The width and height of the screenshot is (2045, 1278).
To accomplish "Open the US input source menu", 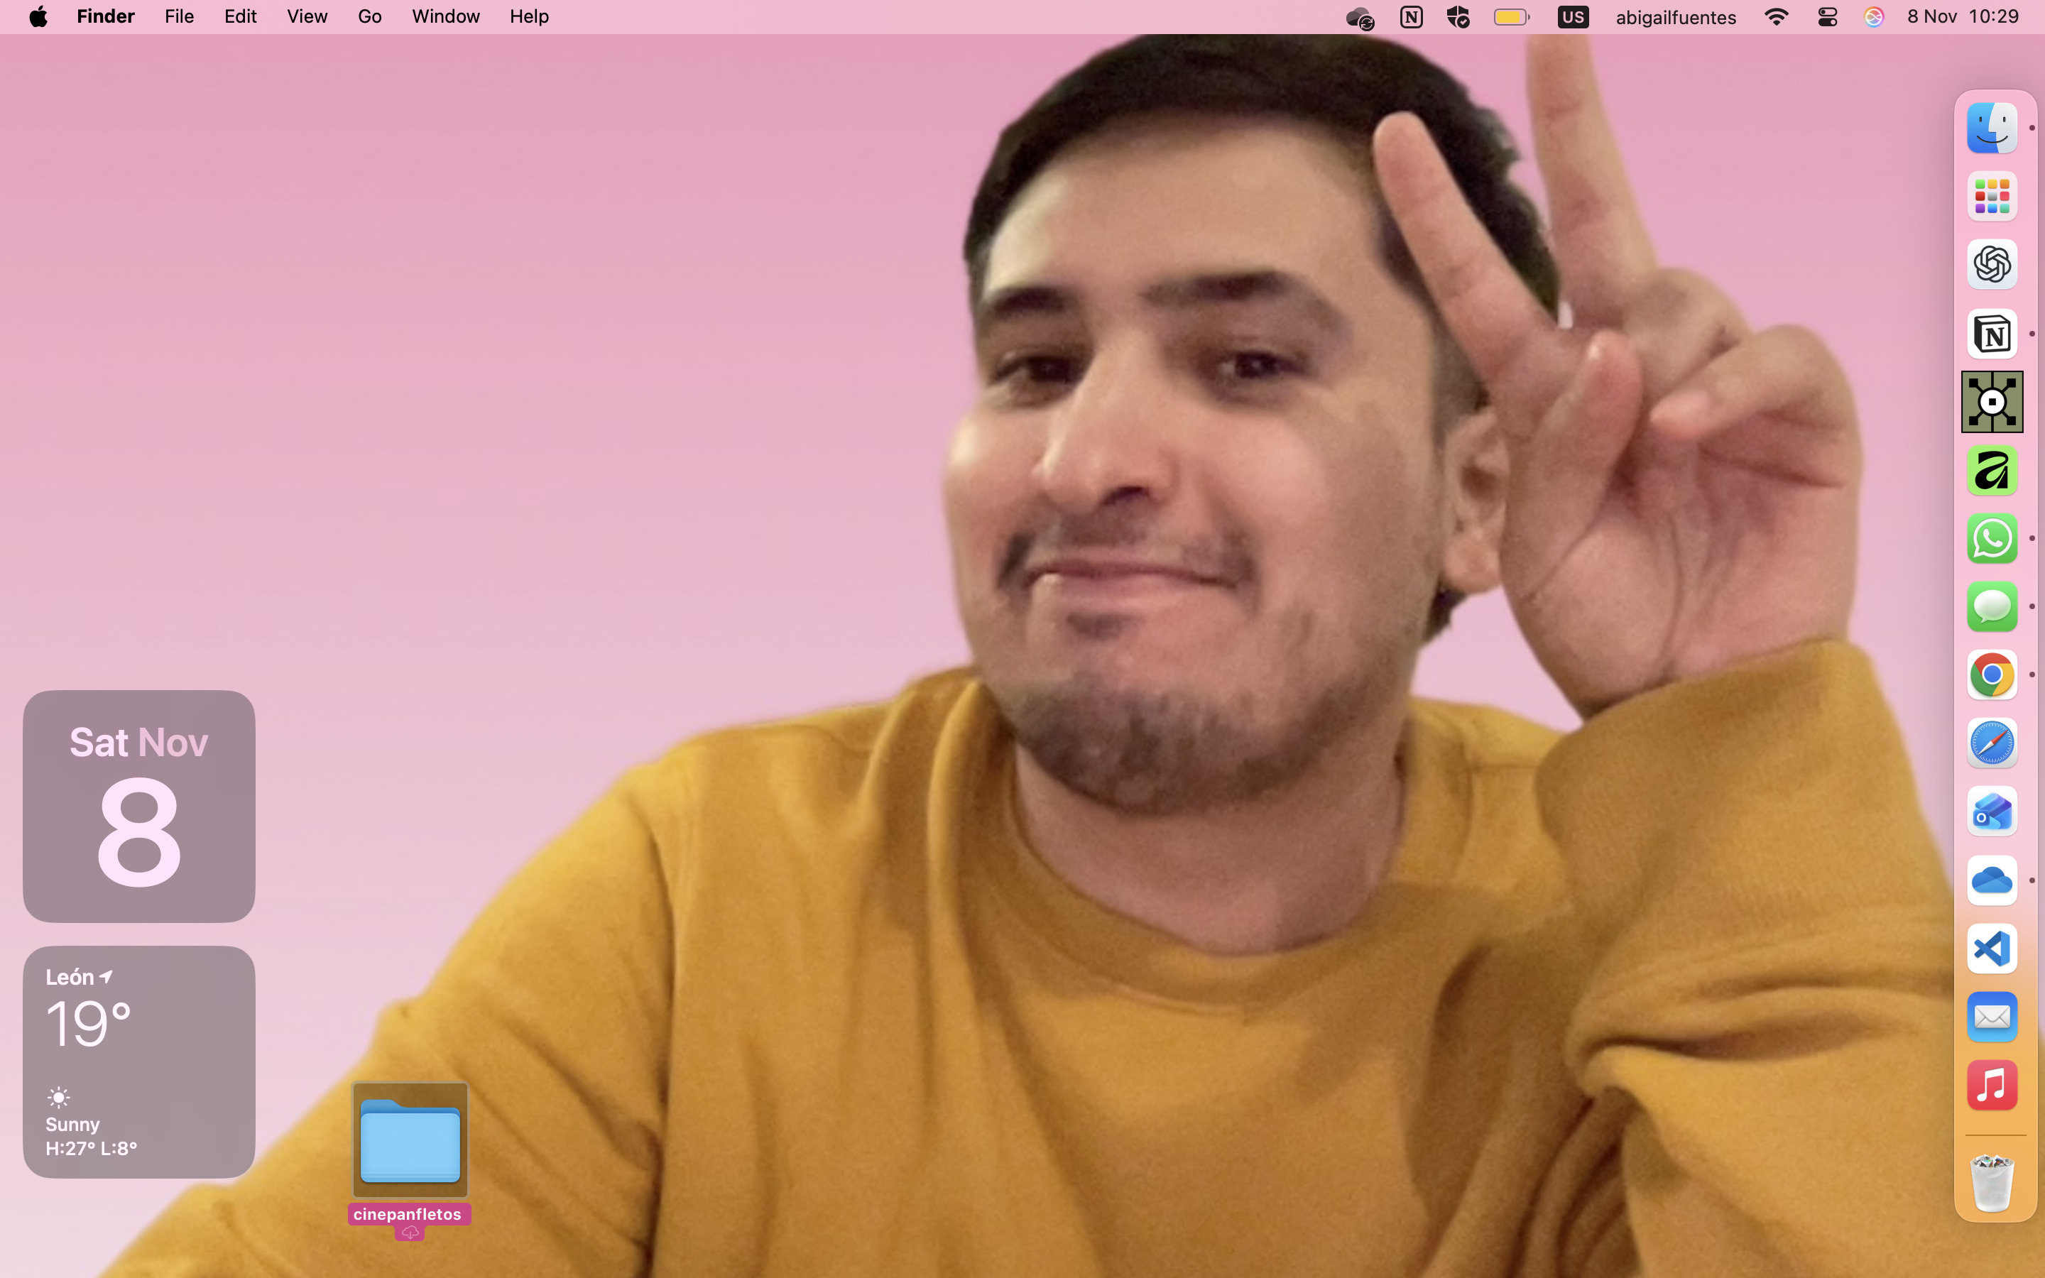I will click(x=1573, y=17).
